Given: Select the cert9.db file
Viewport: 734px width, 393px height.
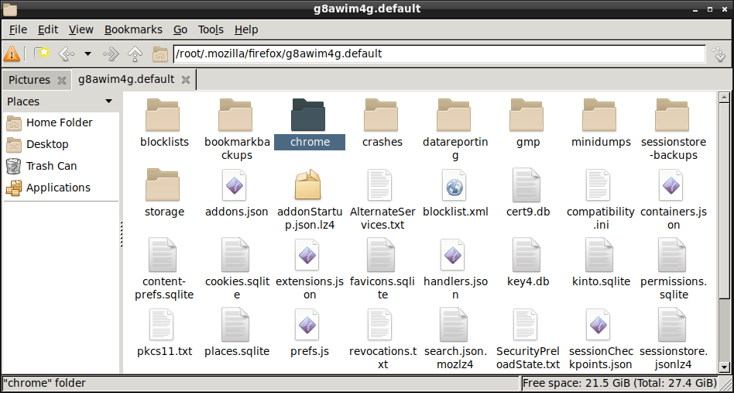Looking at the screenshot, I should point(528,193).
